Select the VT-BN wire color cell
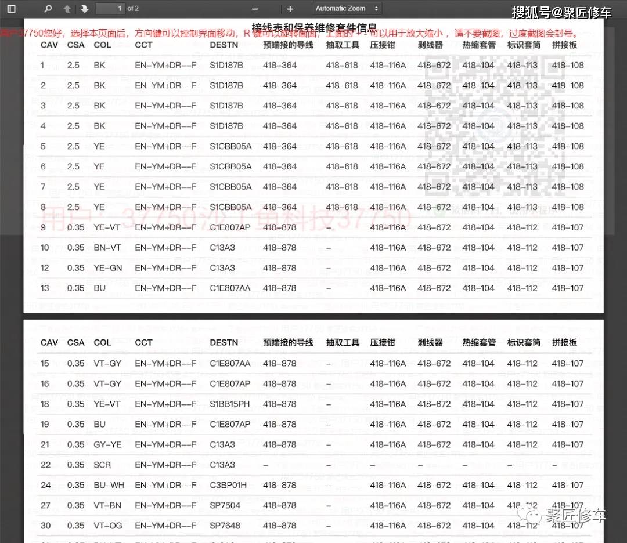The height and width of the screenshot is (543, 627). point(107,505)
